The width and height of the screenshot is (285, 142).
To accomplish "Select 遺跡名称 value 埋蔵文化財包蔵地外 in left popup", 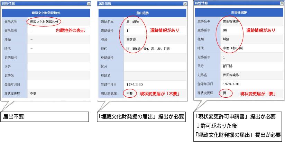I will (44, 22).
